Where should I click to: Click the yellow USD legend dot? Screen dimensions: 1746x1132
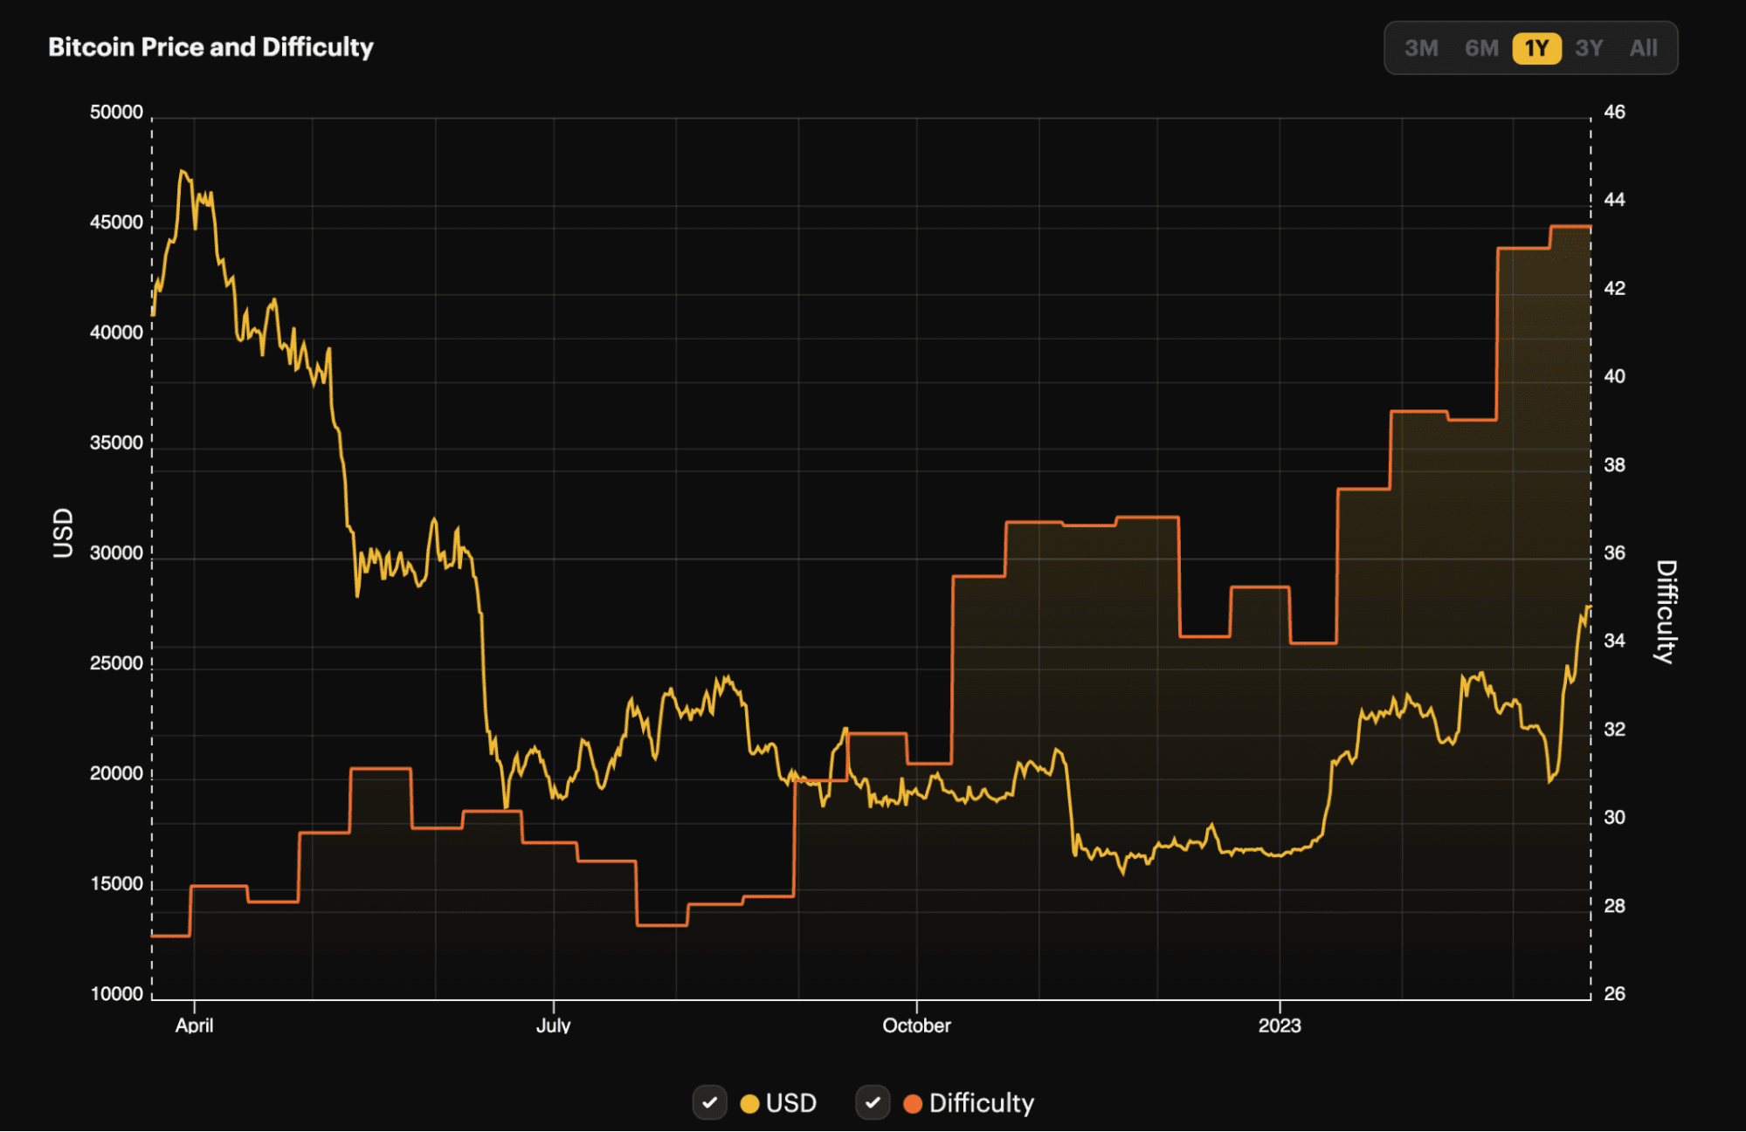(749, 1103)
